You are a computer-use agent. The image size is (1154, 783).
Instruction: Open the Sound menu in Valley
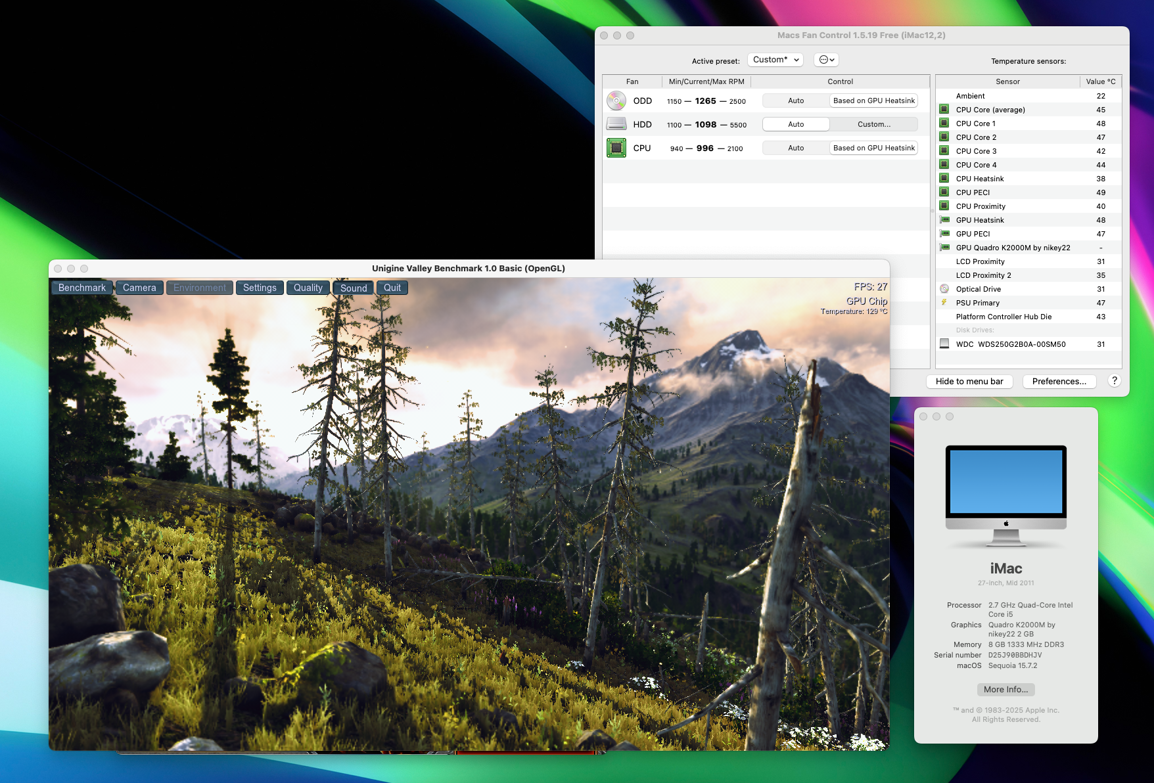tap(354, 288)
